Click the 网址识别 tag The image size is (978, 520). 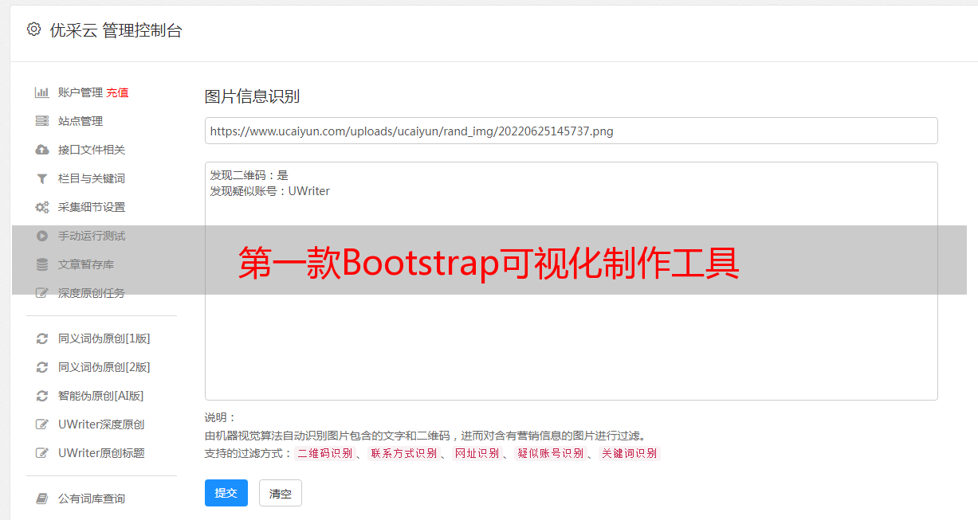pos(477,453)
